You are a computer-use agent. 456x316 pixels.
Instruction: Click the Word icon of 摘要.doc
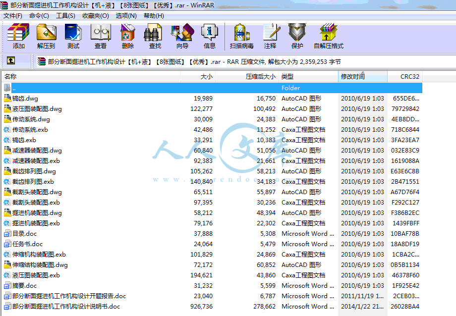tap(7, 285)
